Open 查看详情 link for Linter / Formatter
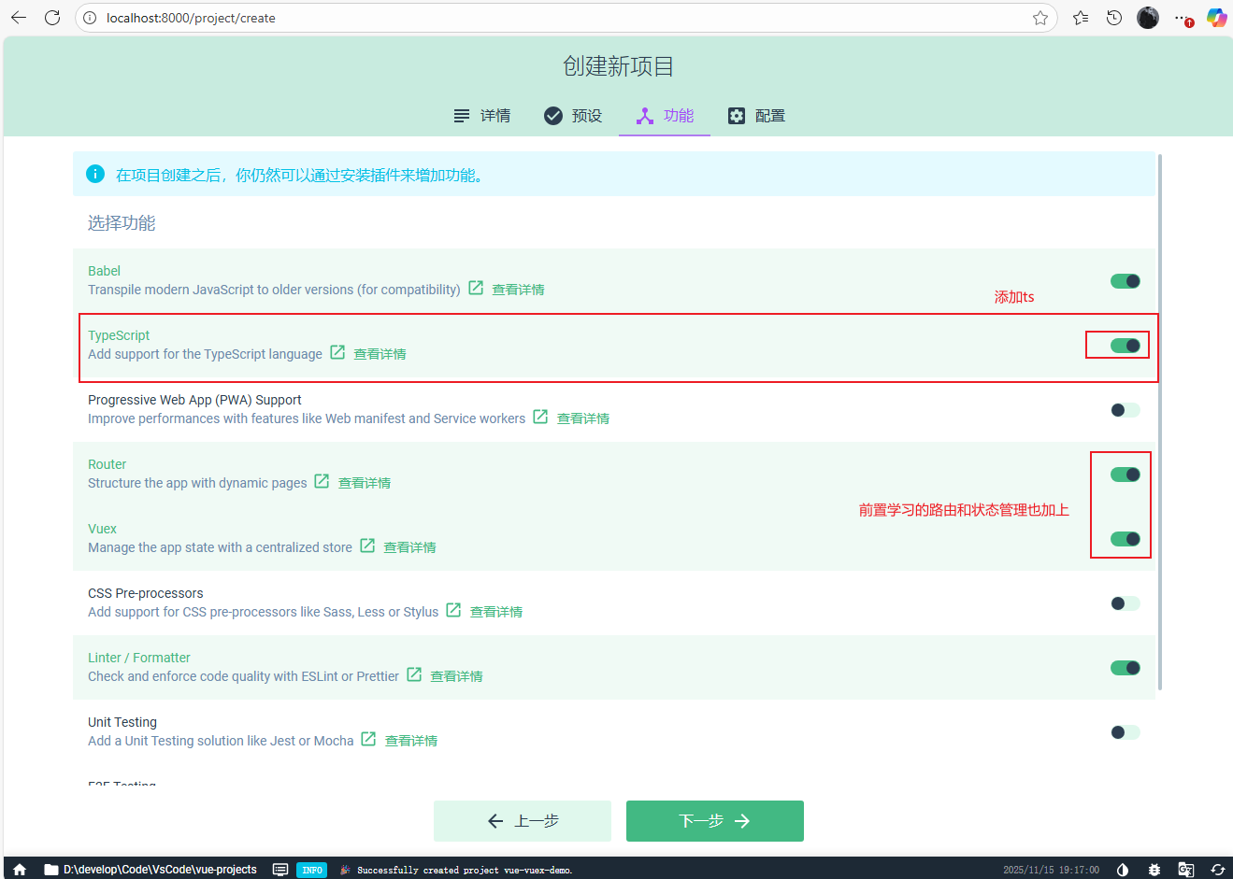This screenshot has width=1233, height=879. (x=457, y=676)
